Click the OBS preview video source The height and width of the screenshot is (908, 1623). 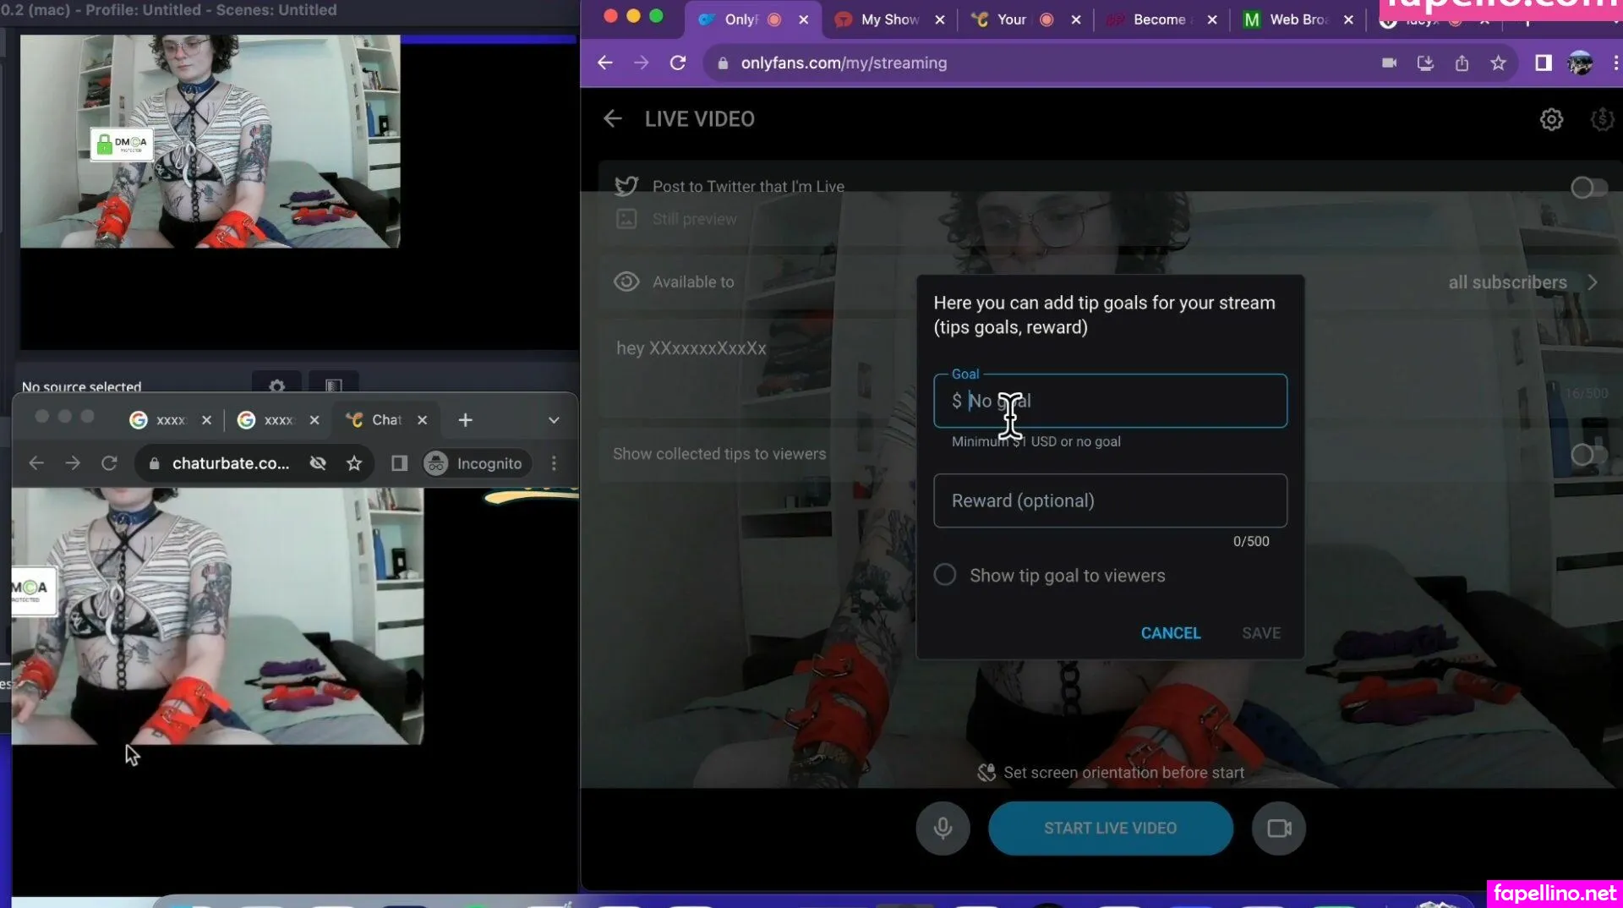tap(210, 141)
